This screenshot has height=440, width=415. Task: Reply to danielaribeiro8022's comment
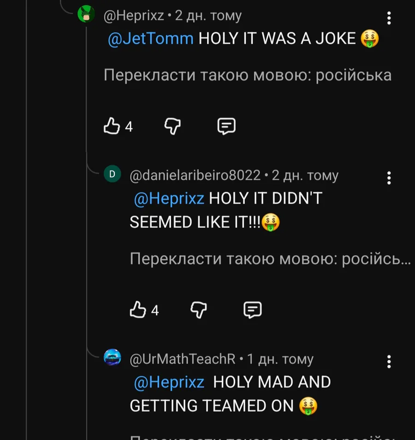coord(252,310)
